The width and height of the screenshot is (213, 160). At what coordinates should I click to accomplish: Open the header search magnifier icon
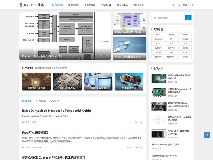click(179, 5)
